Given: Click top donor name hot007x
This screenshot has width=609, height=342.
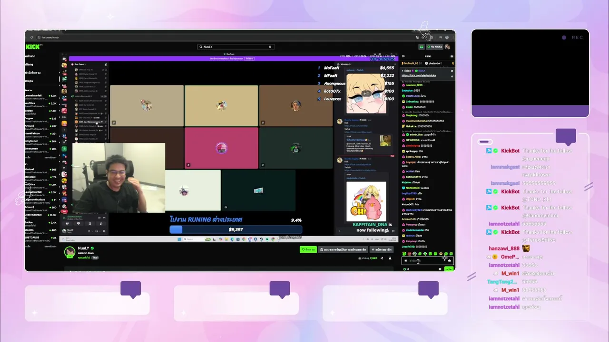Looking at the screenshot, I should click(332, 91).
